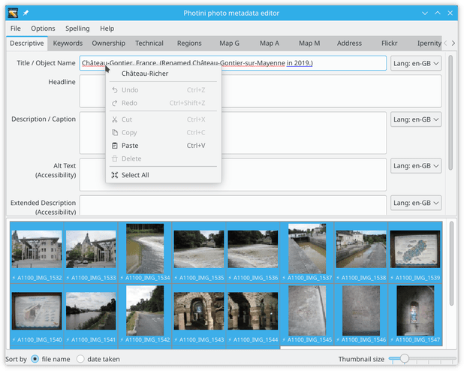Screen dimensions: 464x371
Task: Choose Select All from the context menu
Action: pyautogui.click(x=164, y=175)
